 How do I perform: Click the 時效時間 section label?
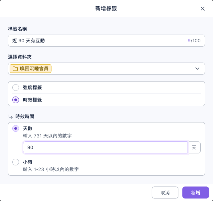[25, 116]
